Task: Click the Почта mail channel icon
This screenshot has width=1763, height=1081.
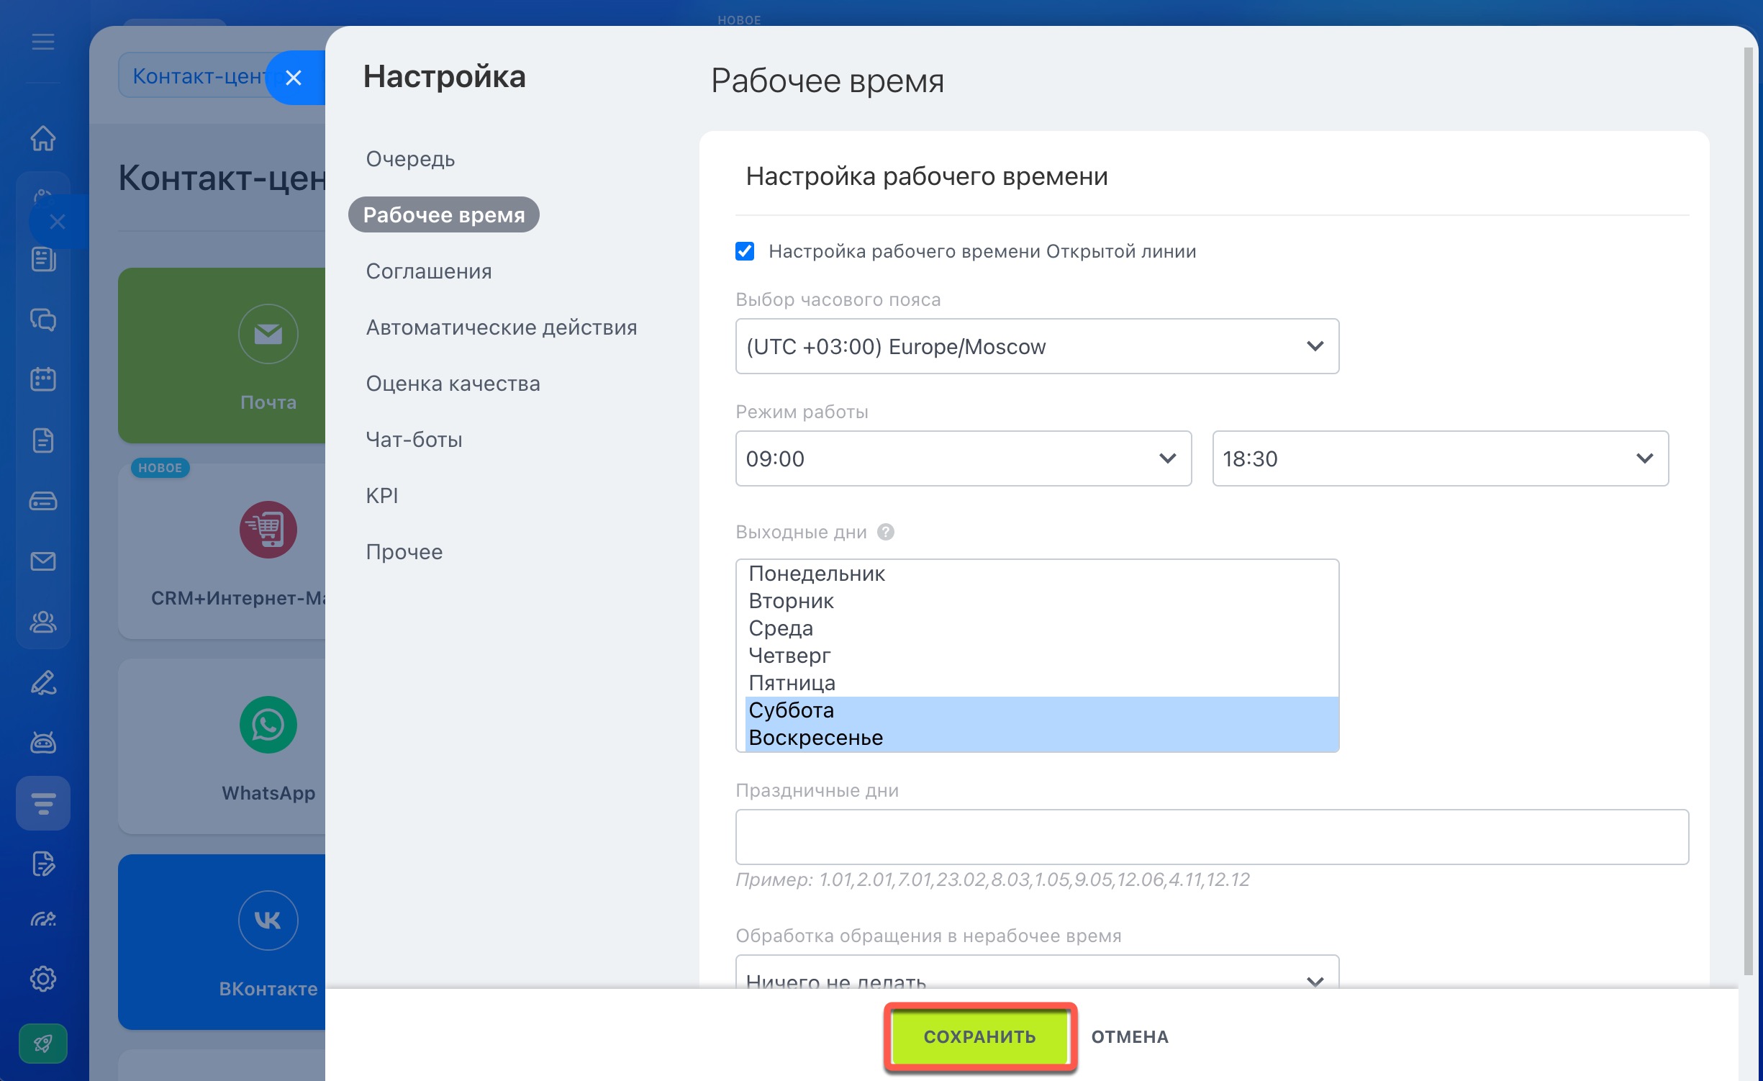Action: point(268,334)
